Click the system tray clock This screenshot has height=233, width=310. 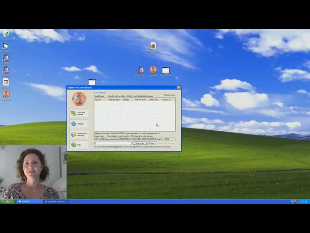(x=305, y=201)
